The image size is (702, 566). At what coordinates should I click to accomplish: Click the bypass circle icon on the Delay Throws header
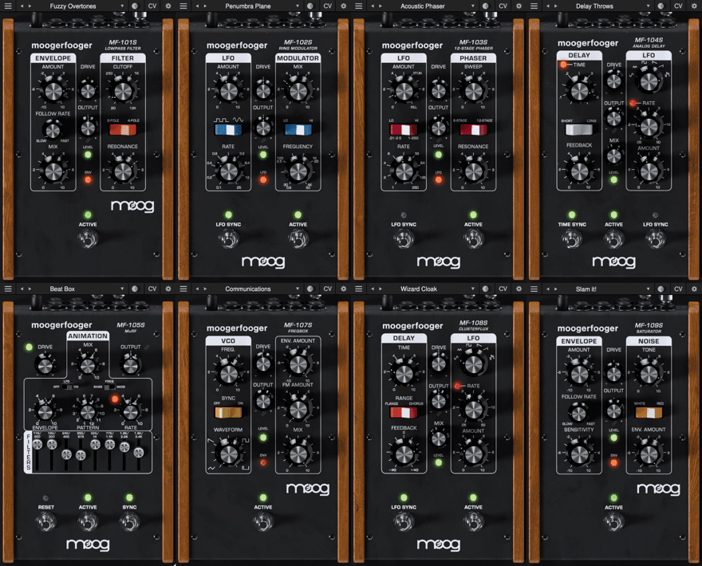661,6
